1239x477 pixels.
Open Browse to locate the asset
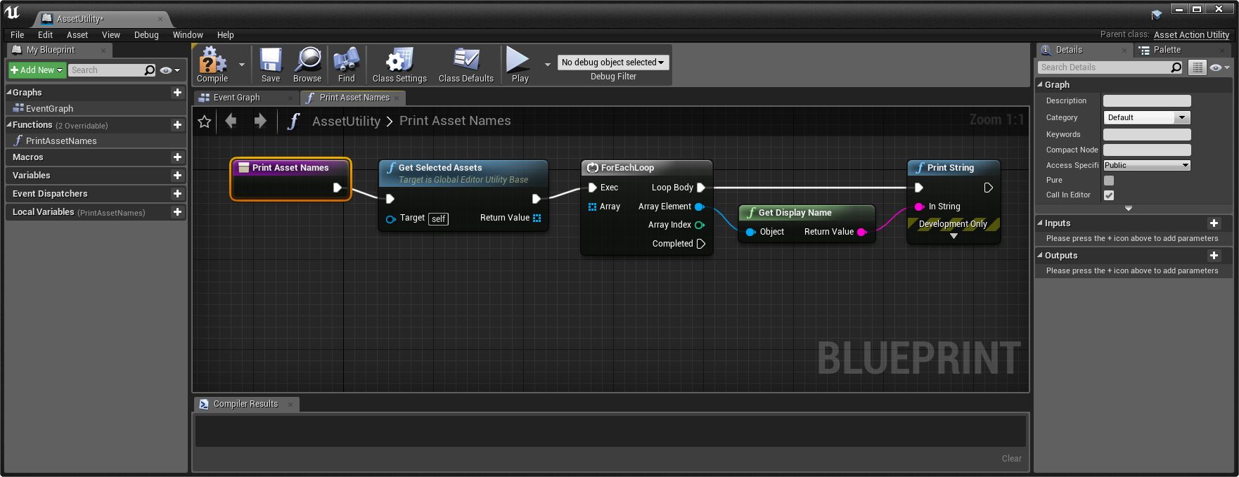(307, 61)
